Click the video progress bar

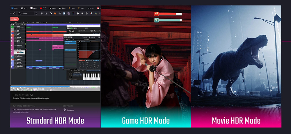[x=55, y=87]
